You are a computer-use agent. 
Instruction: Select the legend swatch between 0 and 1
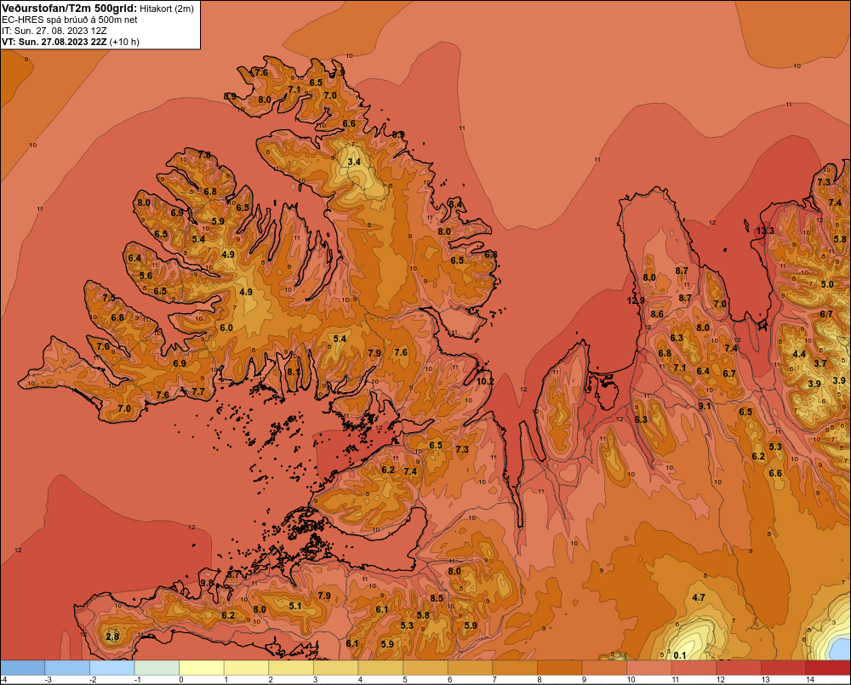(x=202, y=668)
